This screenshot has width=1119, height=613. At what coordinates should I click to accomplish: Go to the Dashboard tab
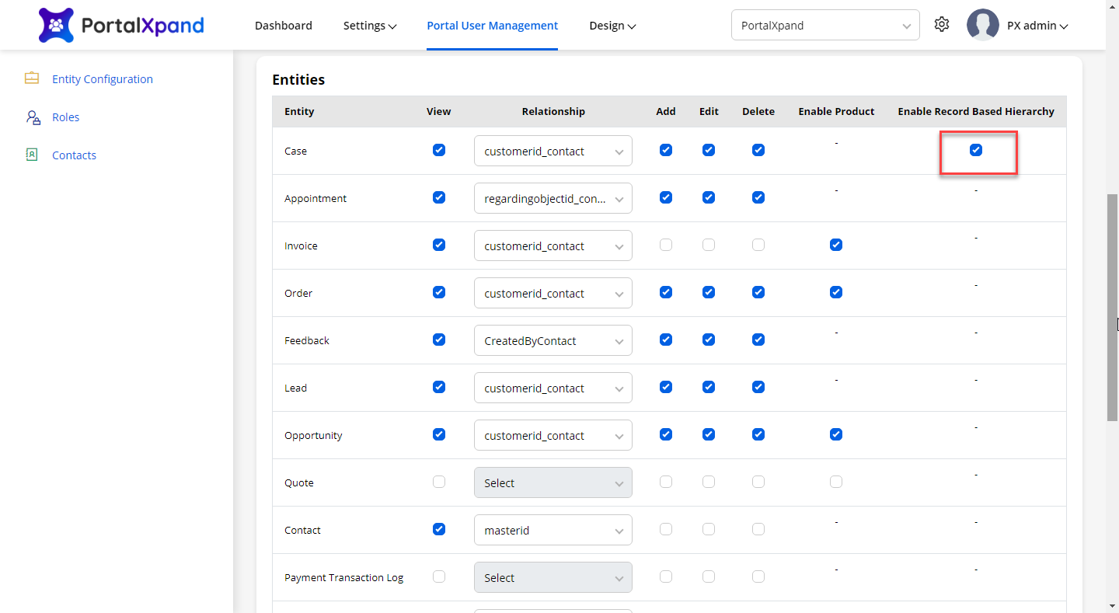pyautogui.click(x=284, y=26)
